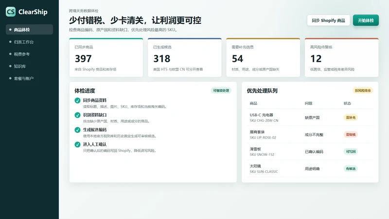Select the 已同步商品 397 card
Image resolution: width=389 pixels, height=219 pixels.
(x=106, y=57)
